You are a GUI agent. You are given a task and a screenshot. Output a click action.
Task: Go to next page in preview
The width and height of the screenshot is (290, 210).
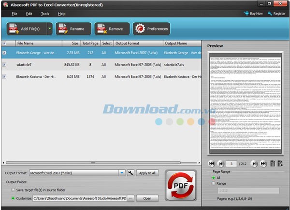click(254, 164)
